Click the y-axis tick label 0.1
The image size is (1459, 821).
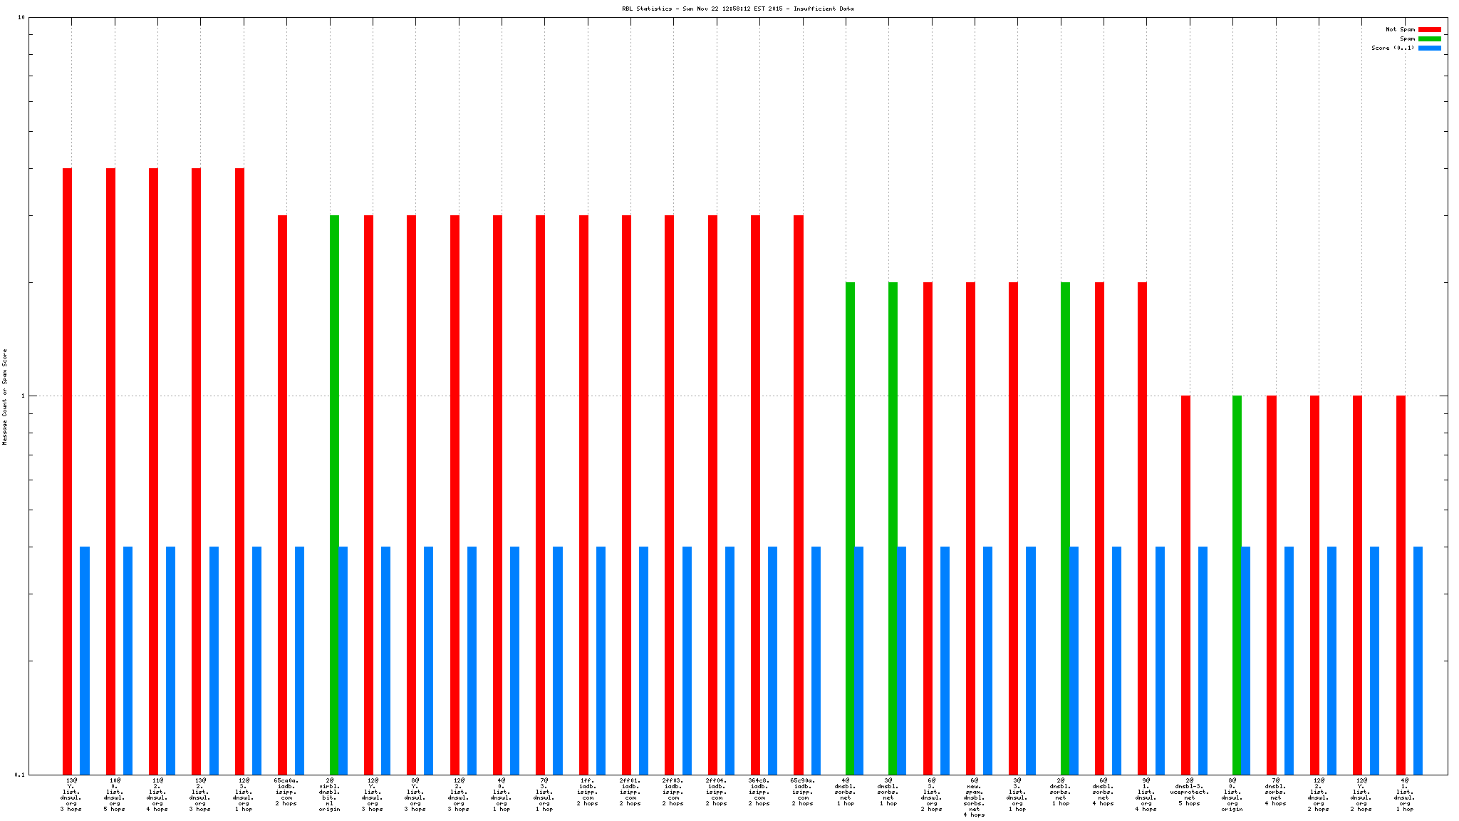pyautogui.click(x=19, y=775)
